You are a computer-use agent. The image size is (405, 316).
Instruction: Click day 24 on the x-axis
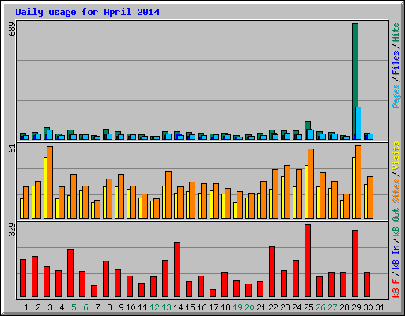[297, 307]
